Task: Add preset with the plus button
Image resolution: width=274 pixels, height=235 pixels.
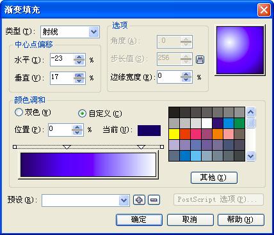Action: pos(139,200)
